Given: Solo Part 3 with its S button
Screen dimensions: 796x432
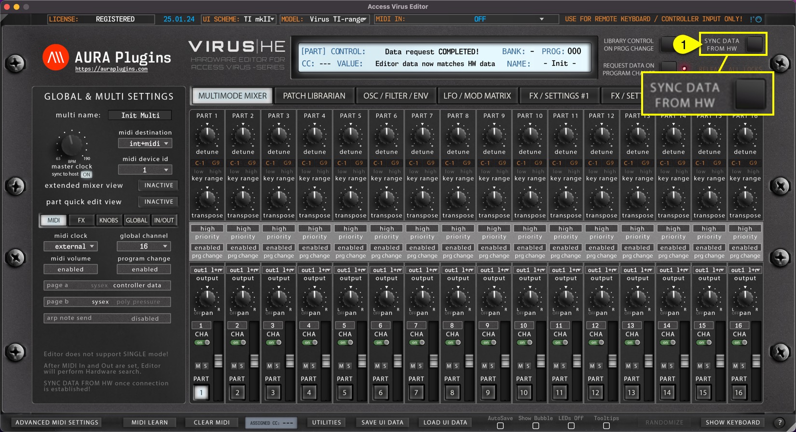Looking at the screenshot, I should click(277, 366).
